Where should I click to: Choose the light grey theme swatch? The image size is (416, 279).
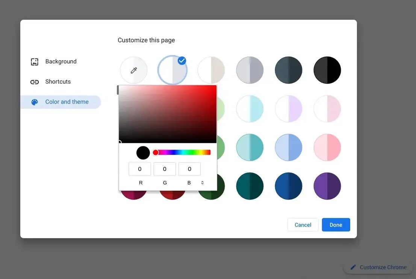[250, 70]
